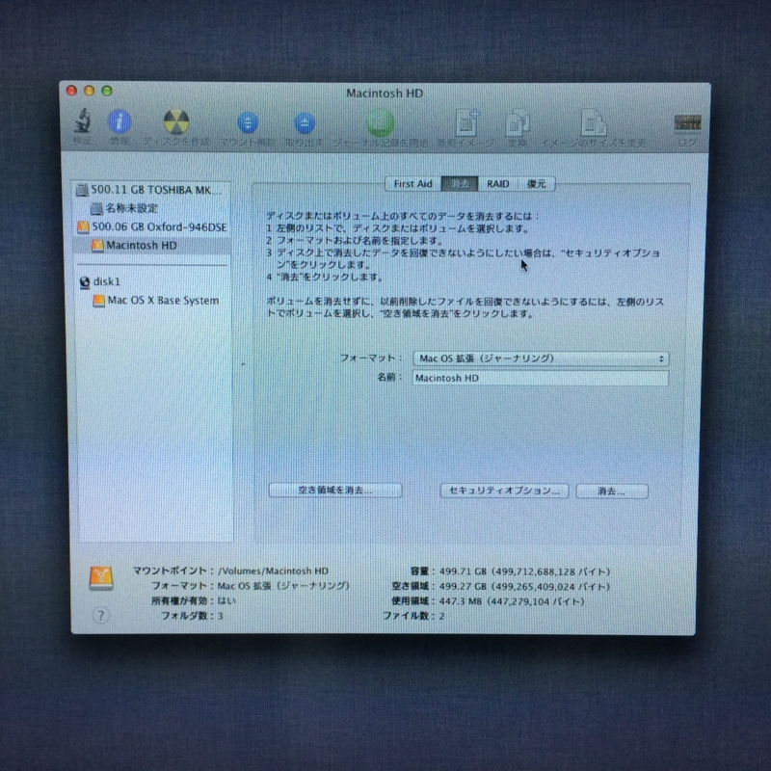Click the yellow minimize window button

pos(89,91)
